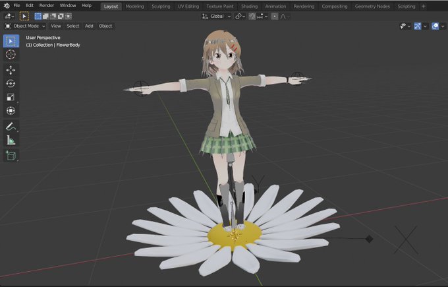
Task: Expand the gizmo options dropdown arrow
Action: [425, 26]
